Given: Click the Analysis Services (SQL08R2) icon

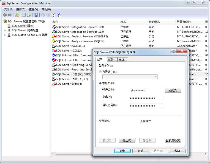Looking at the screenshot, I should pos(54,37).
